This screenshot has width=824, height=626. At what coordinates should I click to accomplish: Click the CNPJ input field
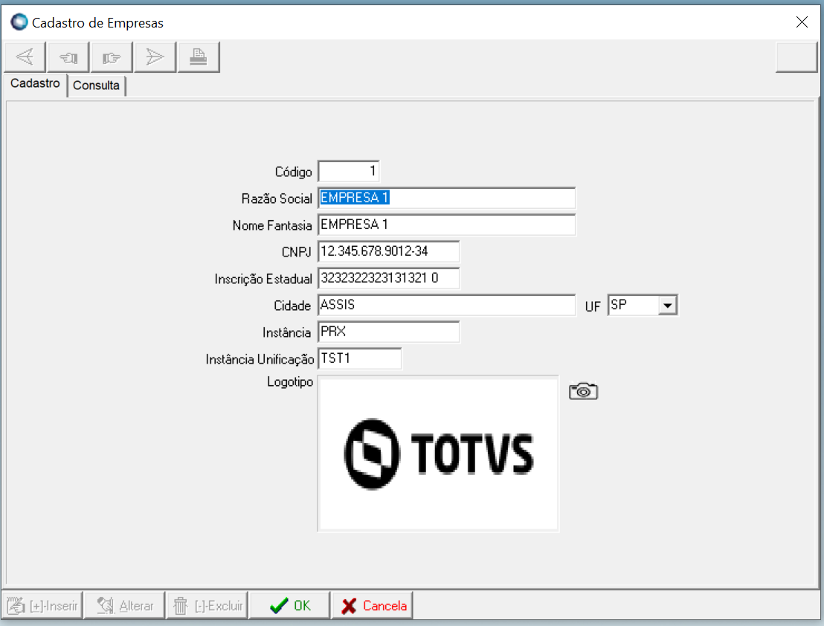pos(388,251)
